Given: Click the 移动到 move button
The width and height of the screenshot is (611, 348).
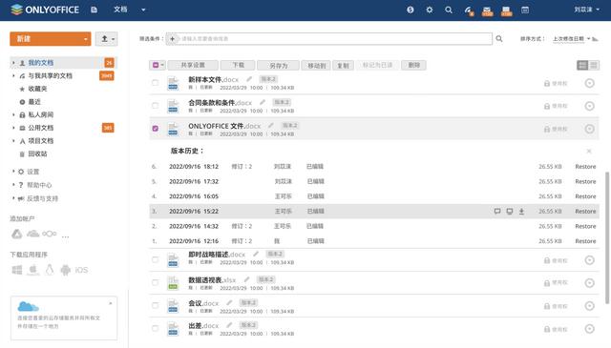Looking at the screenshot, I should (x=316, y=66).
